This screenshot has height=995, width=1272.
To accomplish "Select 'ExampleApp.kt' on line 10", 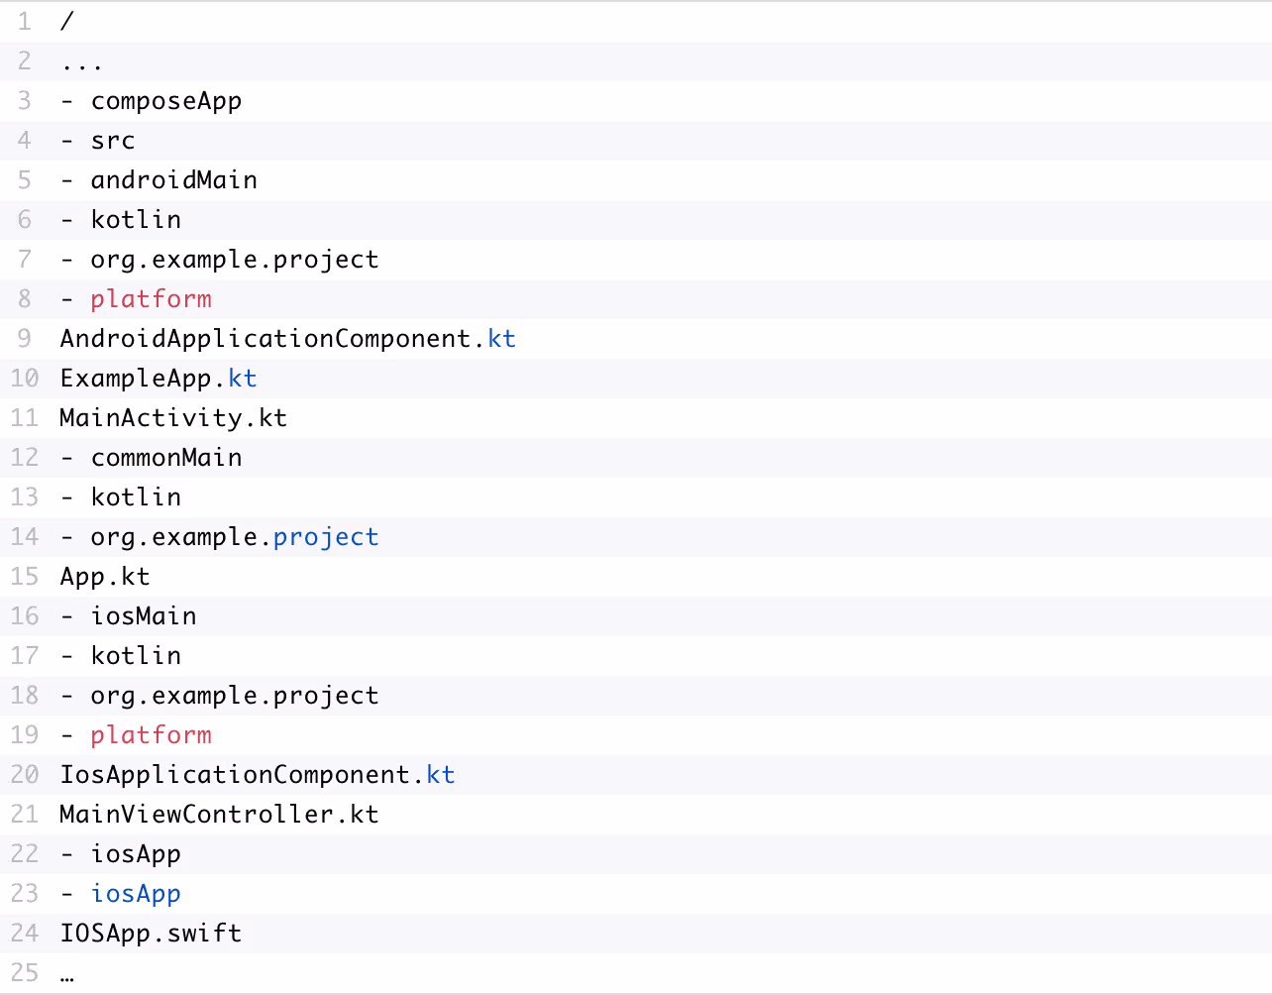I will coord(159,379).
